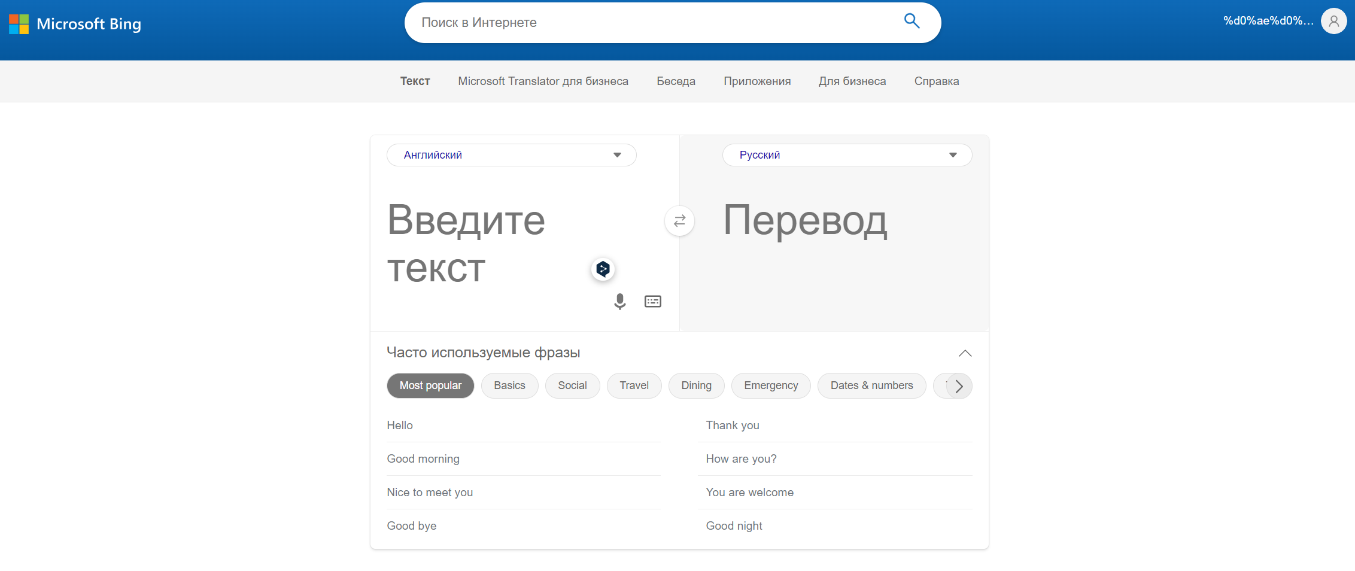Choose the Dates & numbers category
Screen dimensions: 1355x571
(872, 386)
